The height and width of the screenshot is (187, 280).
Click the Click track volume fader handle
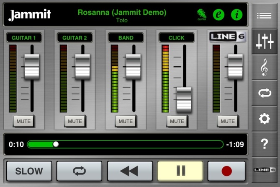point(184,99)
